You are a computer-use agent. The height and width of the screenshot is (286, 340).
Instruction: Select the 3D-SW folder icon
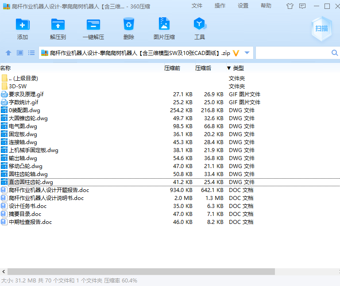point(4,86)
